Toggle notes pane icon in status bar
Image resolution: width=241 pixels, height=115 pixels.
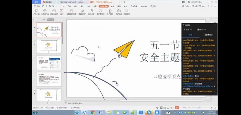click(157, 108)
